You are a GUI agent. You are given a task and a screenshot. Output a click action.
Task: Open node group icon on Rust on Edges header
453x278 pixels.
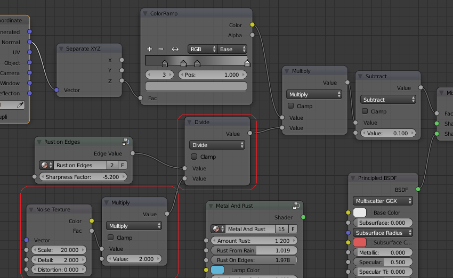coord(125,142)
